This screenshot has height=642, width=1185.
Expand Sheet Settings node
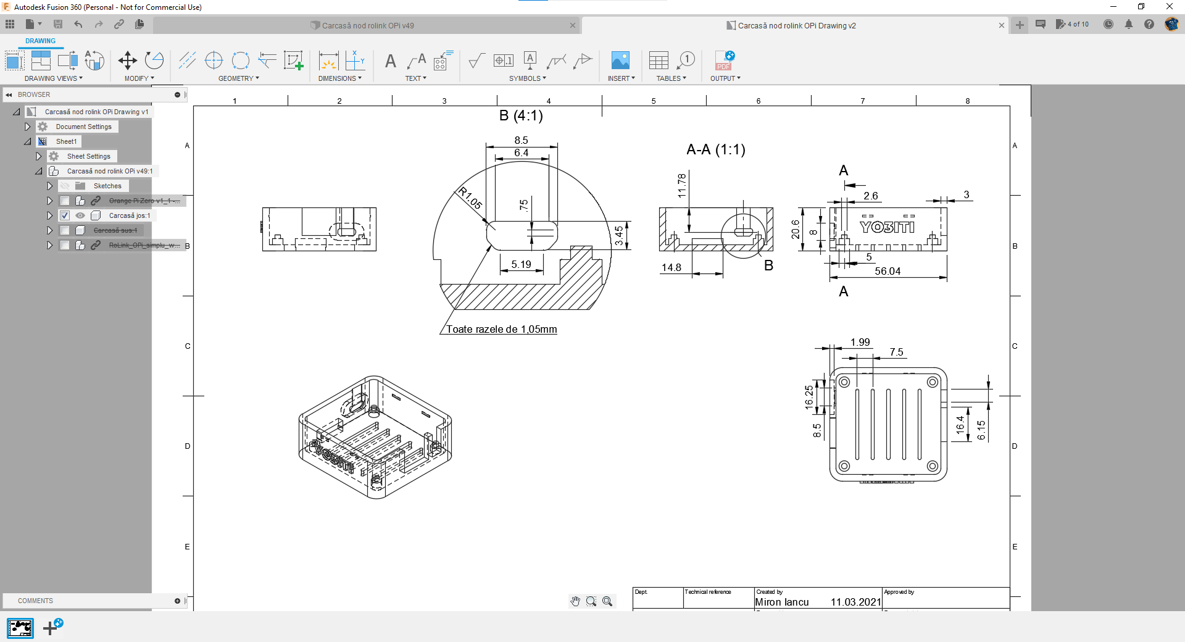[38, 156]
